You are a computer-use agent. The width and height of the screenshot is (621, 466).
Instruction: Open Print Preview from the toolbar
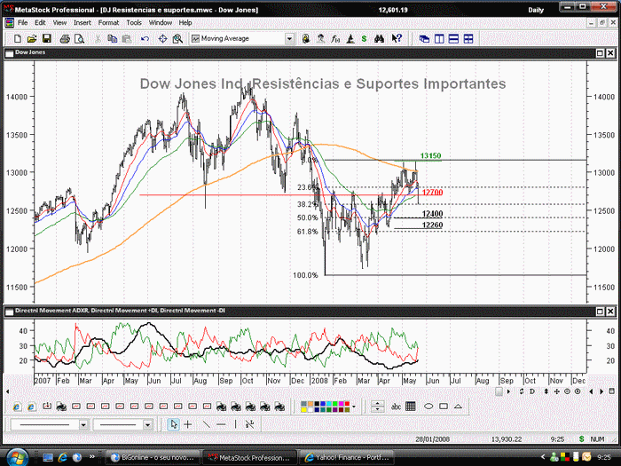point(80,39)
